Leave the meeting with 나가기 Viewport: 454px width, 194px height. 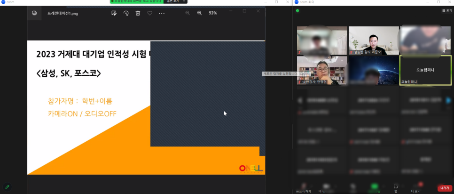click(445, 188)
